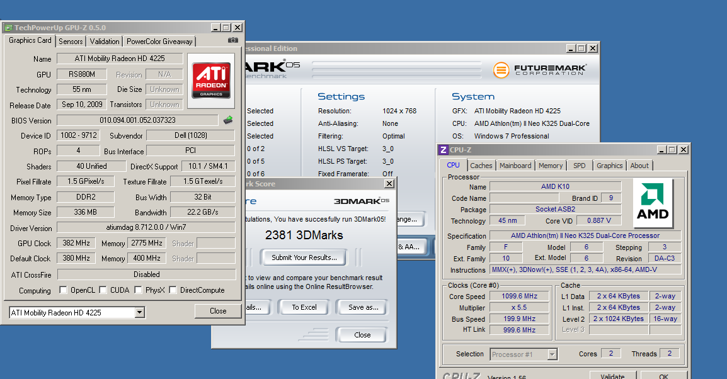The width and height of the screenshot is (727, 379).
Task: Click Submit Your Results button
Action: (304, 257)
